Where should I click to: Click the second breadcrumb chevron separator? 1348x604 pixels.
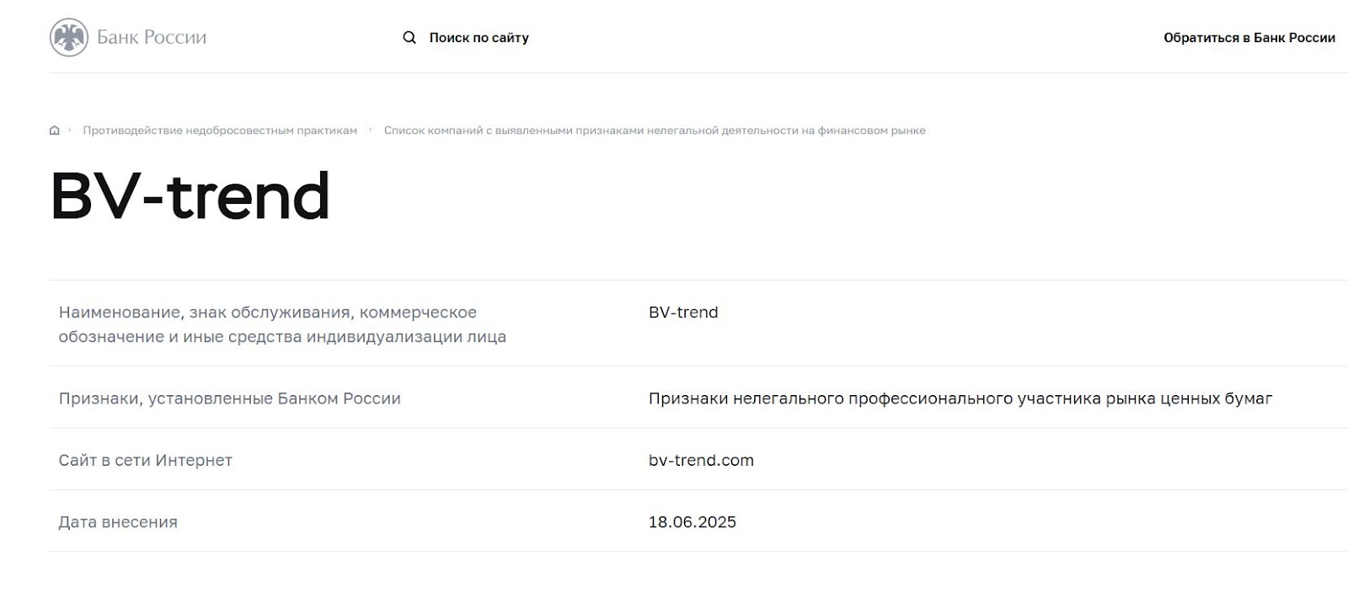[371, 130]
